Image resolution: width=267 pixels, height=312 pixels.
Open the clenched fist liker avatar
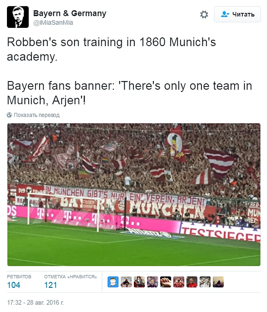click(166, 282)
